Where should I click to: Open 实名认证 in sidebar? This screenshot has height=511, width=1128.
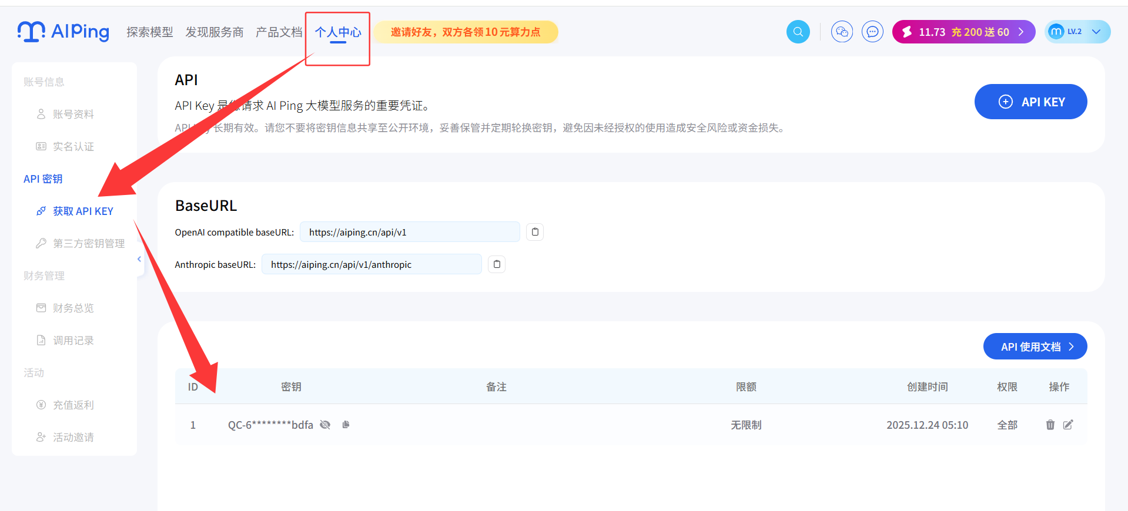click(73, 146)
